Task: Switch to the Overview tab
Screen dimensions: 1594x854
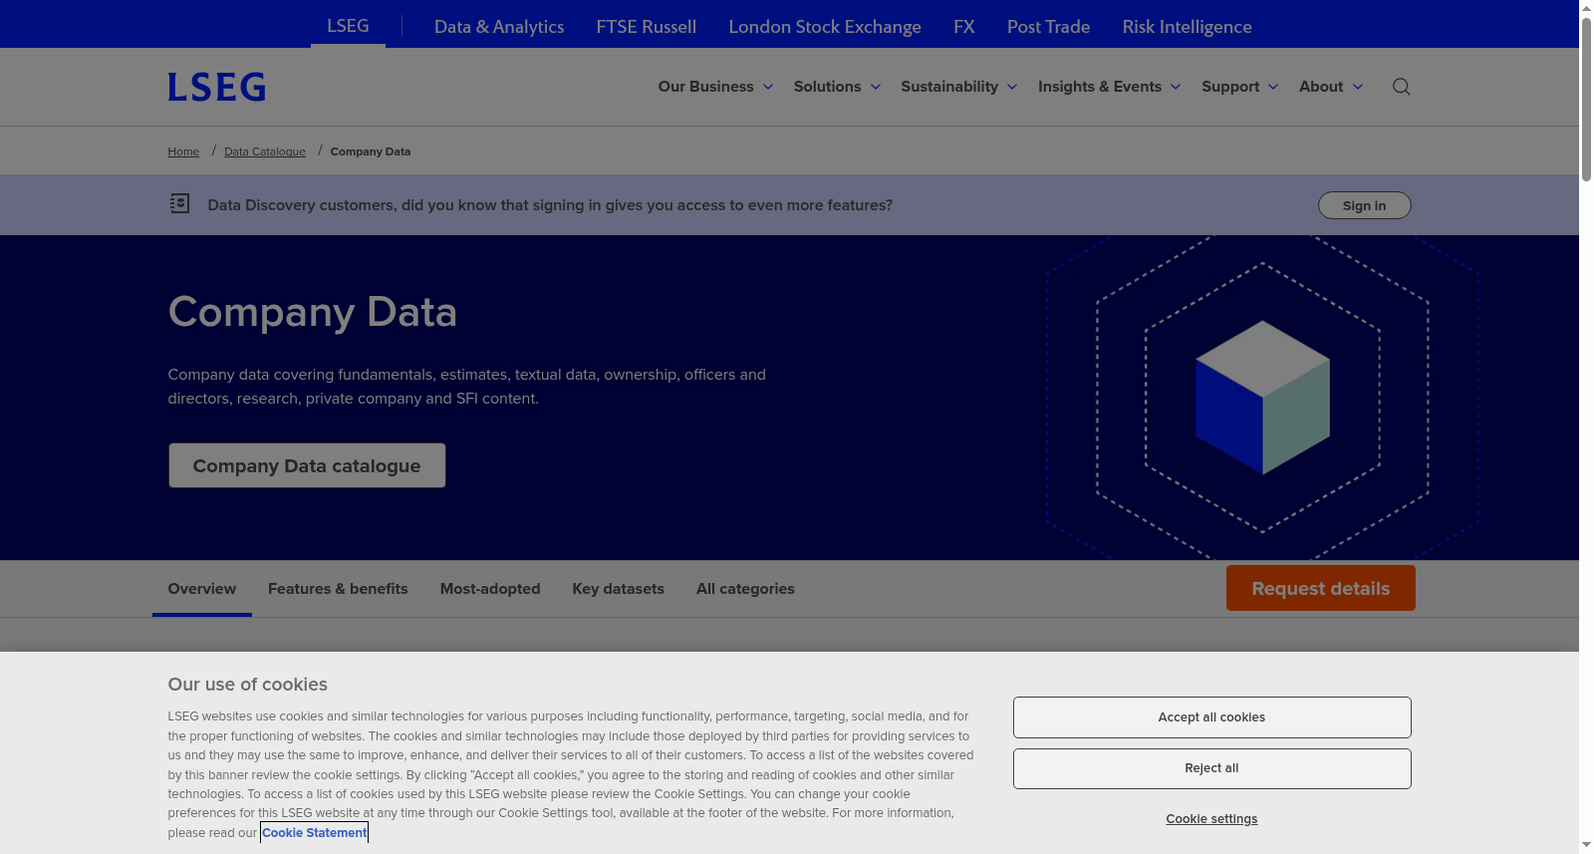Action: [202, 589]
